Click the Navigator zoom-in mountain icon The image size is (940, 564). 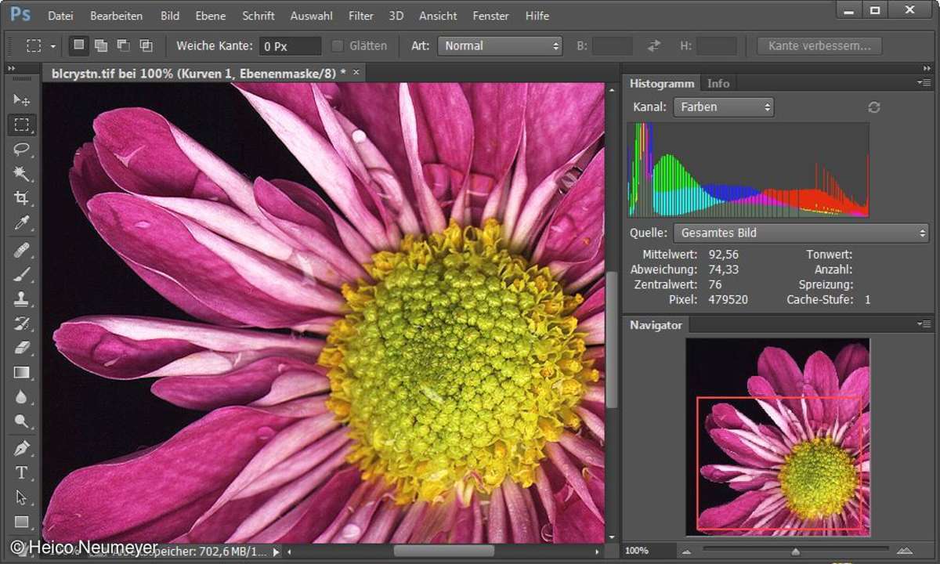coord(905,551)
